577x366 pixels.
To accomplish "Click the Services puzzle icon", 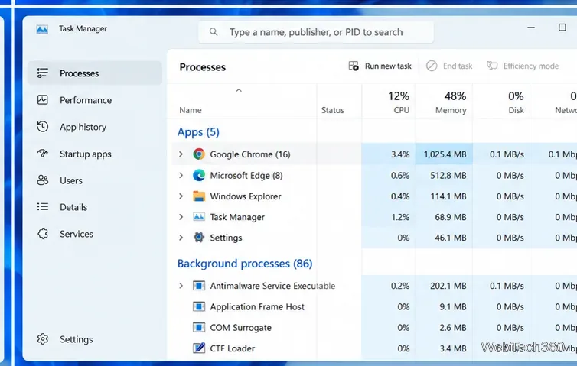I will (x=43, y=234).
